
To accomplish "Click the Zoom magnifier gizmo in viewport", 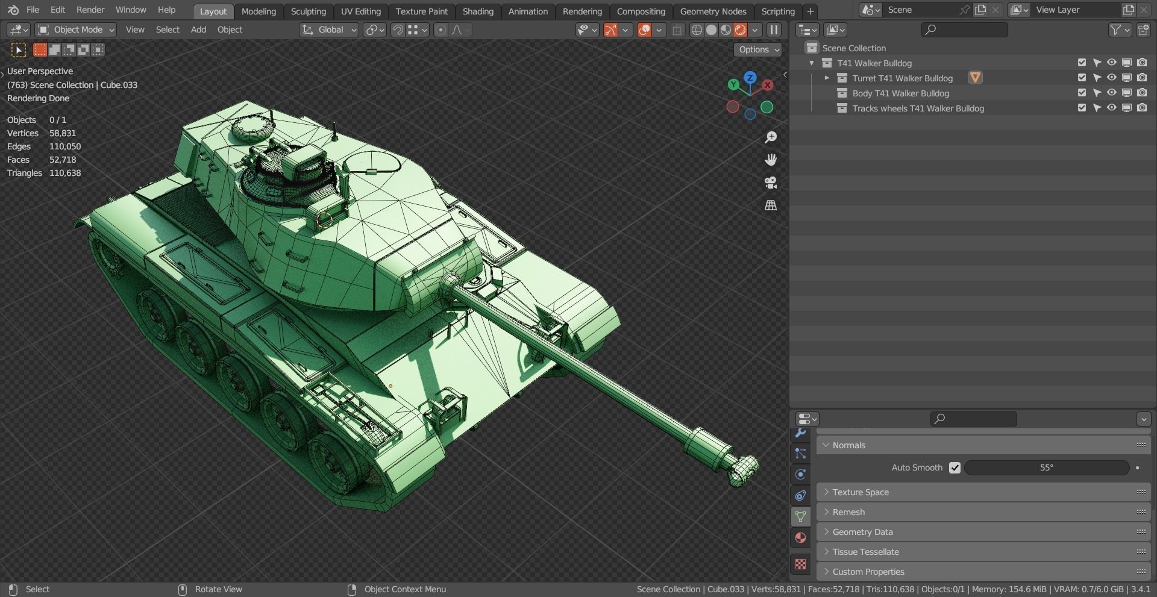I will [x=770, y=137].
